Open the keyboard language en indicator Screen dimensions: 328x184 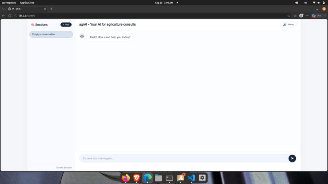(306, 3)
